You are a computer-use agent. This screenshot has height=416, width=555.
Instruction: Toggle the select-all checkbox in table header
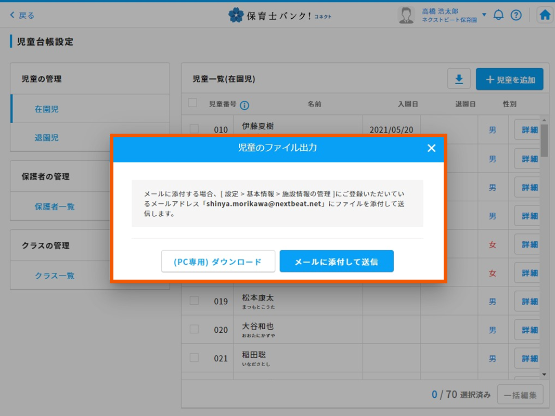tap(192, 103)
